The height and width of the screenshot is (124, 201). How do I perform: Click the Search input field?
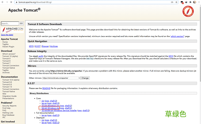point(10,23)
